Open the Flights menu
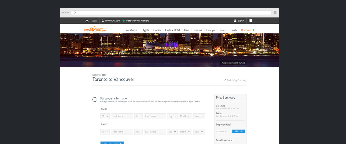This screenshot has height=144, width=346. click(145, 30)
